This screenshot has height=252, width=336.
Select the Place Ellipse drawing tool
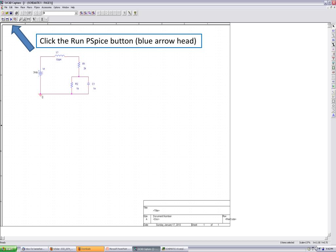(333, 106)
